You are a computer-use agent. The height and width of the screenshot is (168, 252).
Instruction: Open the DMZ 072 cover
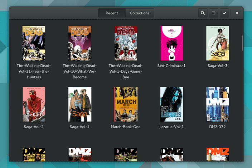[x=218, y=104]
